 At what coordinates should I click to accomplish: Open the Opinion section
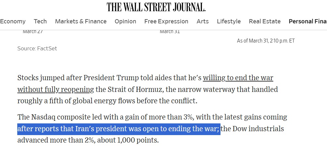tap(125, 21)
